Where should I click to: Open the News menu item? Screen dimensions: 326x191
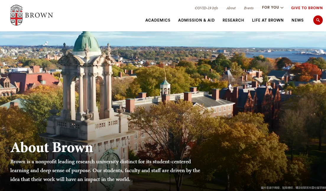pyautogui.click(x=298, y=20)
